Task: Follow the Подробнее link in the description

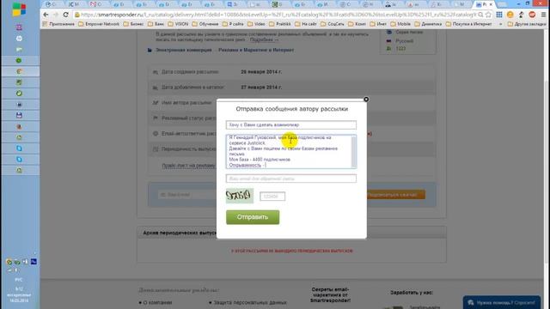Action: (264, 39)
